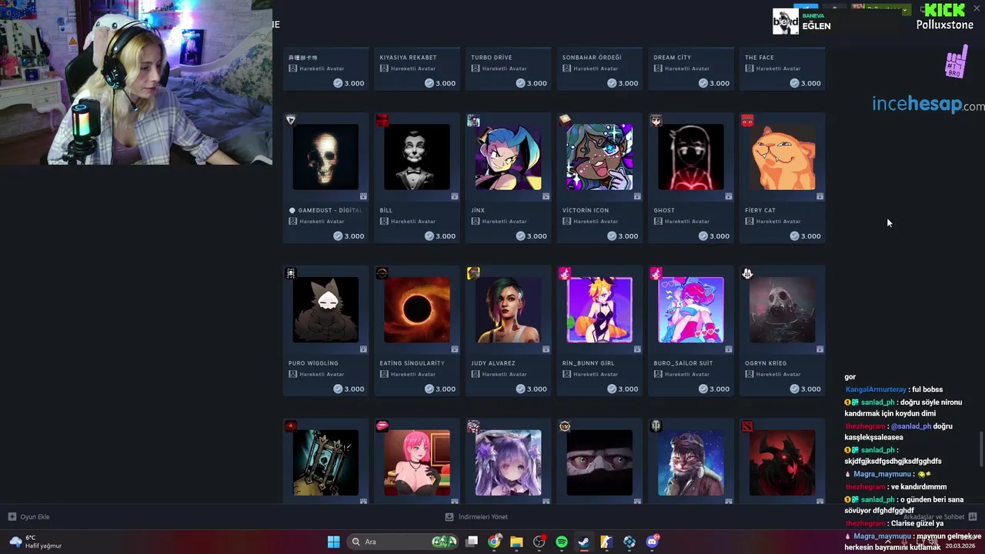The height and width of the screenshot is (554, 985).
Task: Click Magra_maymunu username above 've kandırdımmm'
Action: coord(882,475)
